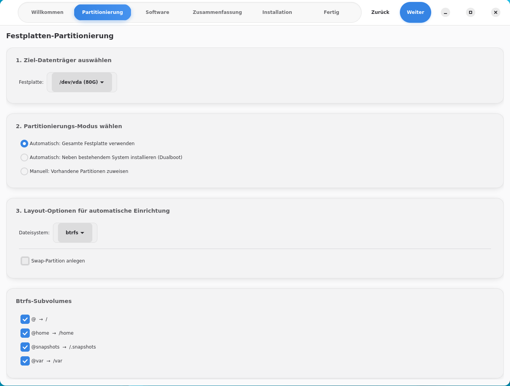Select 'Gesamte Festplatte verwenden' radio option
The image size is (510, 386).
pos(24,144)
